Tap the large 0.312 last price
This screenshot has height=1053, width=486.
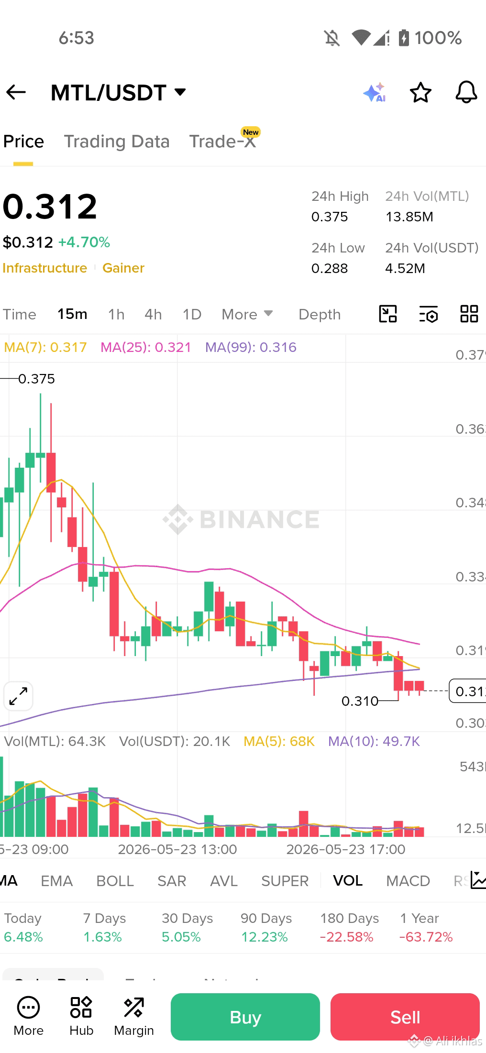[50, 207]
